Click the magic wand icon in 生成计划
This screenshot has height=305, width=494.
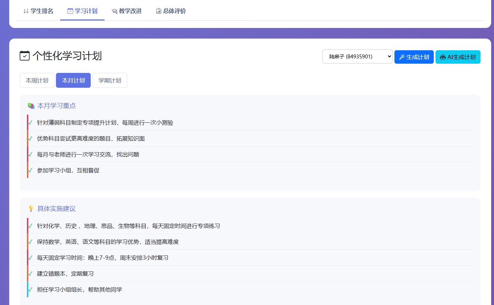(402, 57)
